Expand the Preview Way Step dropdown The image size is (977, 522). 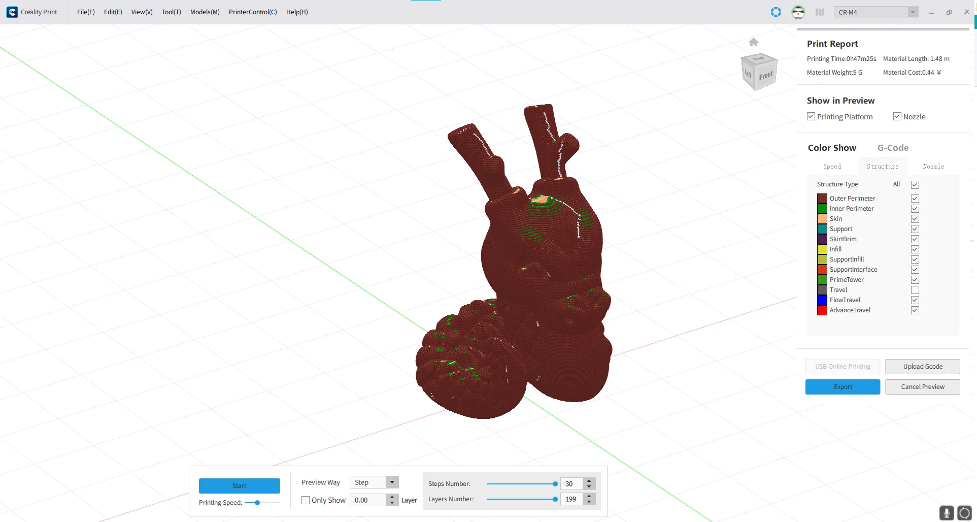[392, 482]
